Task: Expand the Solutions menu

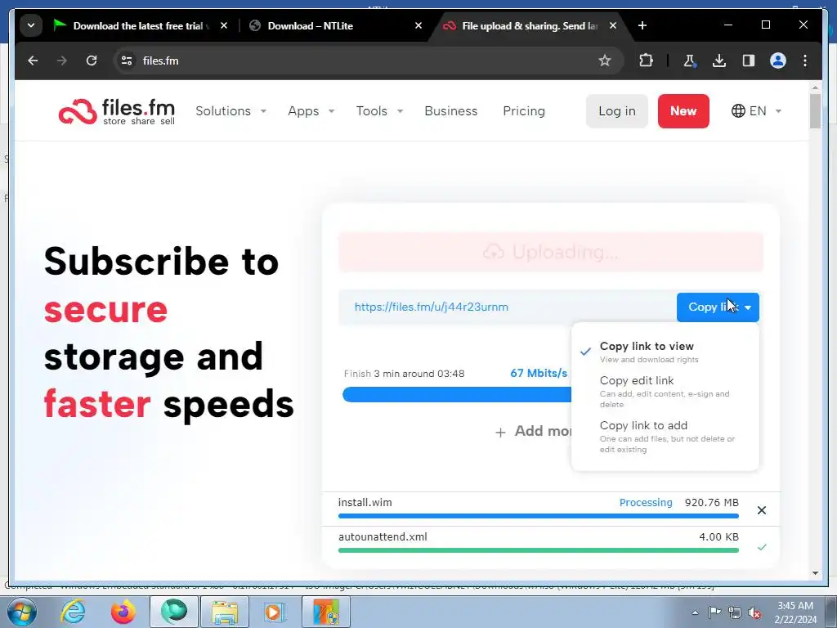Action: [x=231, y=111]
